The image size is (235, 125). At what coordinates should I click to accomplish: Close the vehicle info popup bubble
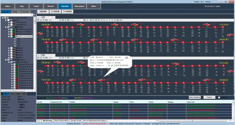click(x=126, y=58)
